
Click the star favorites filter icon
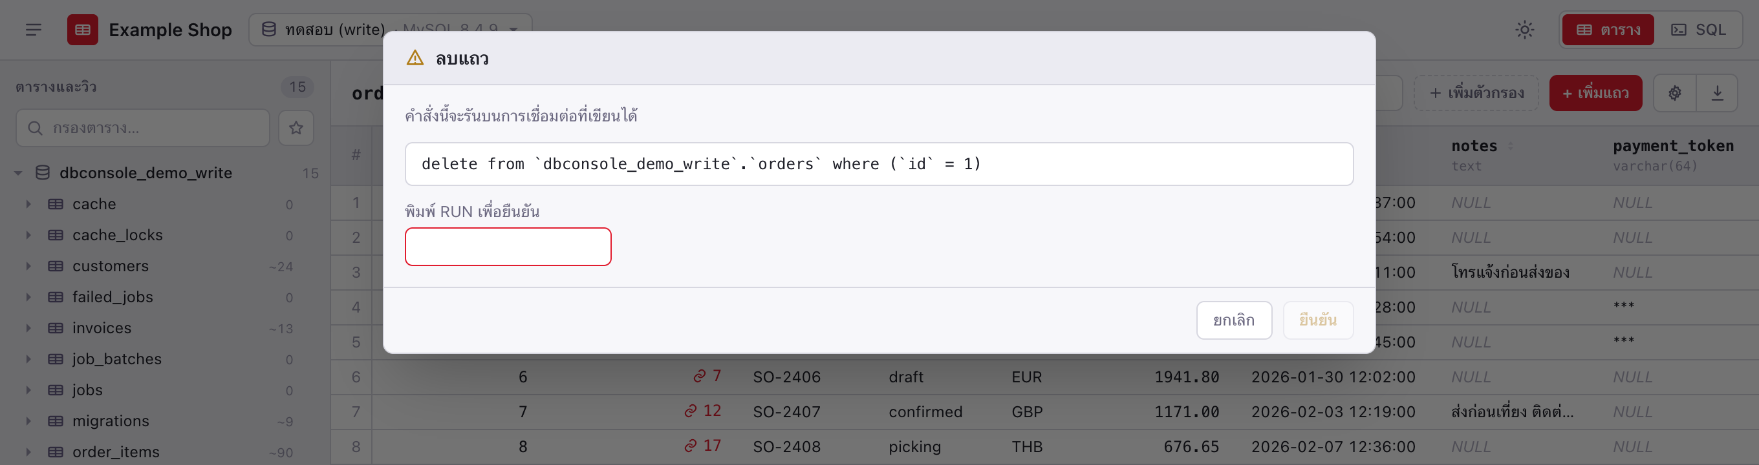point(296,127)
